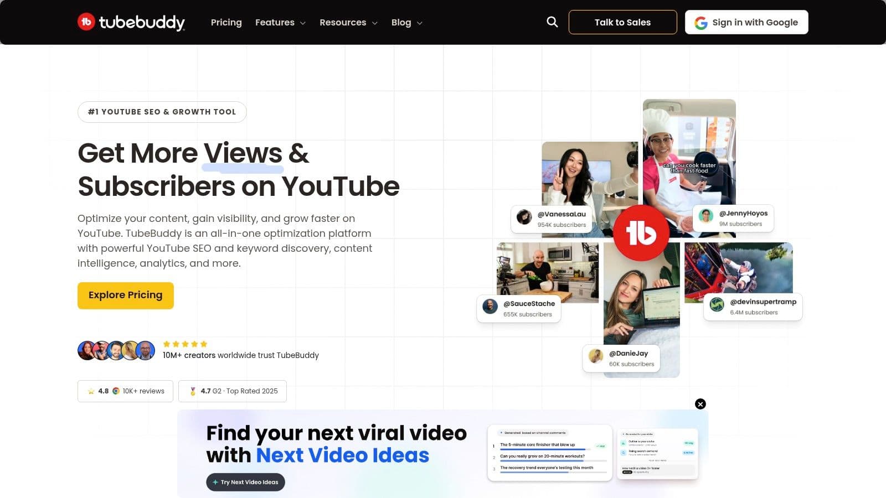886x498 pixels.
Task: Open the SauceStache kitchen video thumbnail
Action: (548, 272)
